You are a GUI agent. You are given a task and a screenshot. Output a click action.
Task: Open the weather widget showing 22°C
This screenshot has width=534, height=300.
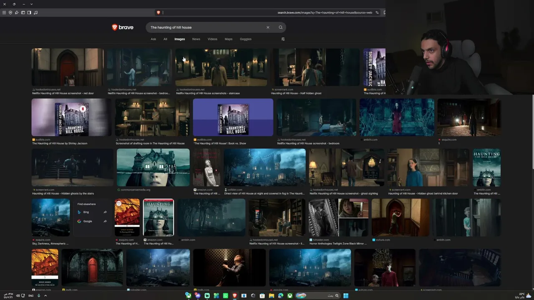[x=523, y=295]
